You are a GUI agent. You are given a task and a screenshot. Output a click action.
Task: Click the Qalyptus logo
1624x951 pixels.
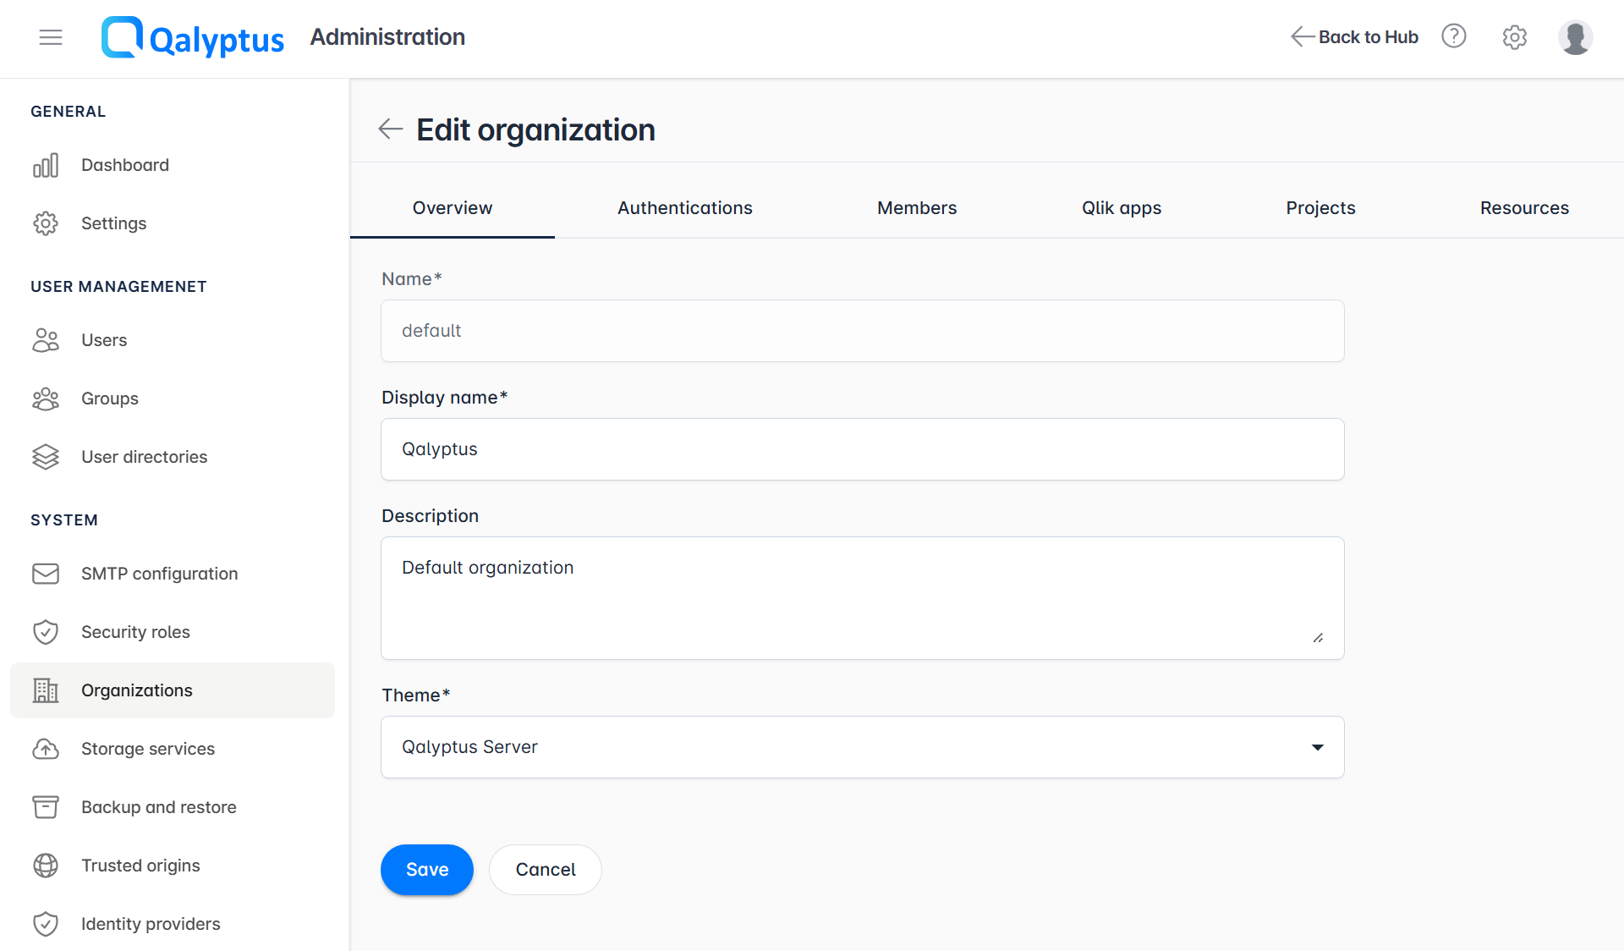click(193, 37)
